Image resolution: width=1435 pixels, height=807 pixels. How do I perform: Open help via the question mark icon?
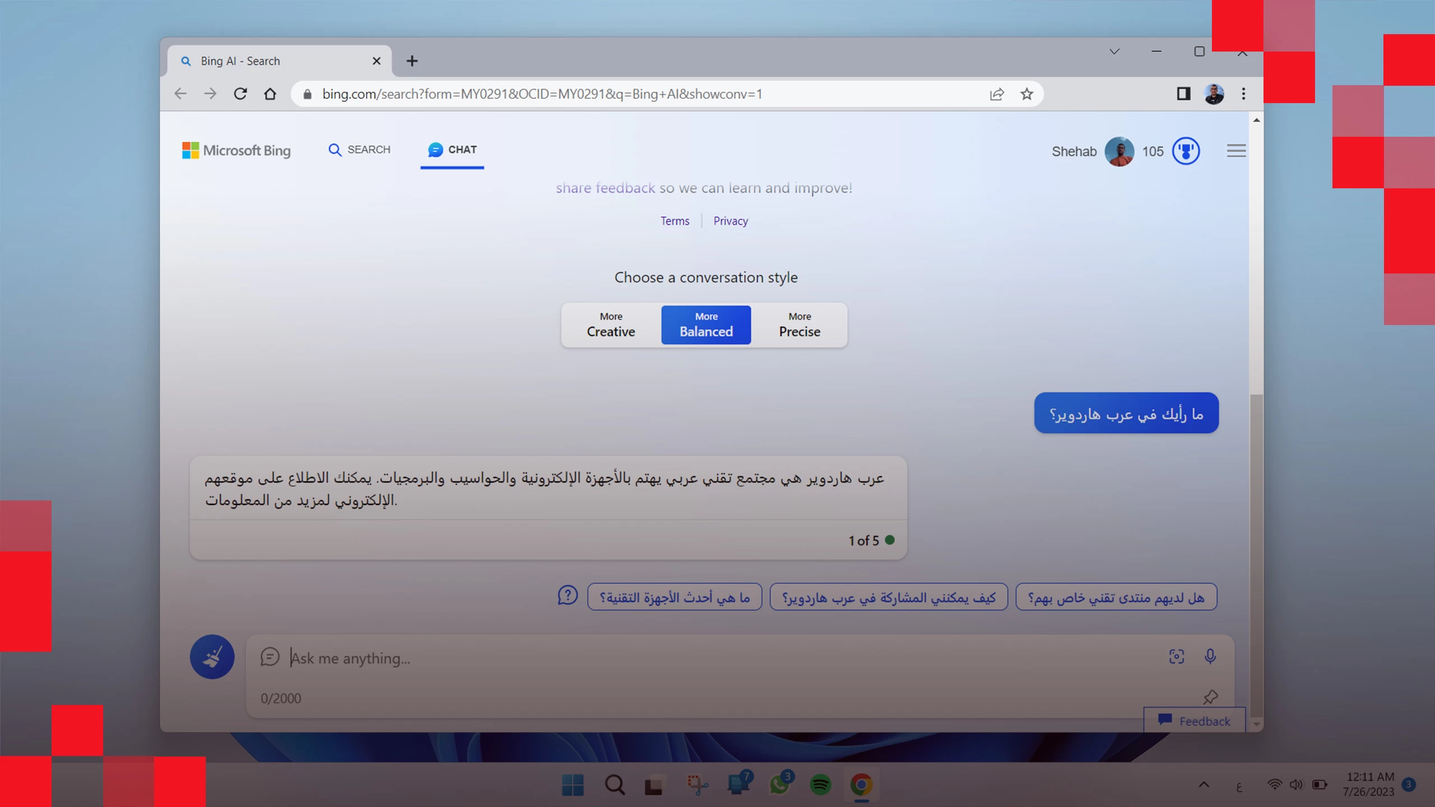click(x=568, y=596)
